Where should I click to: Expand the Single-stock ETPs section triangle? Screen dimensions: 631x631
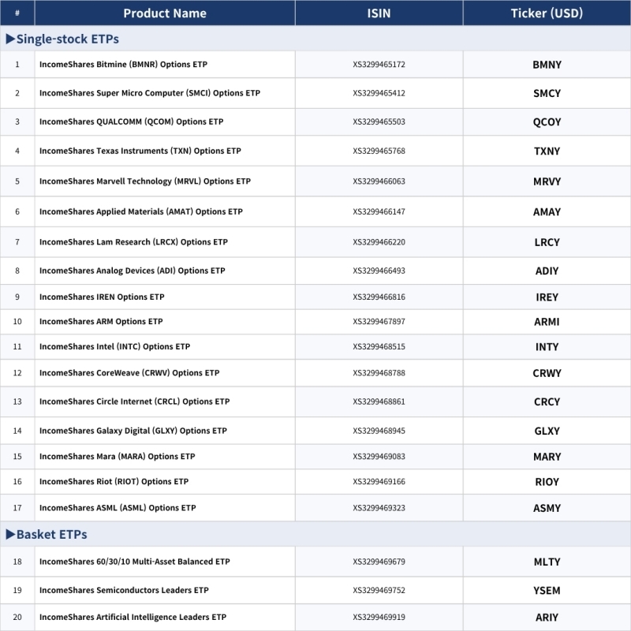pos(10,39)
